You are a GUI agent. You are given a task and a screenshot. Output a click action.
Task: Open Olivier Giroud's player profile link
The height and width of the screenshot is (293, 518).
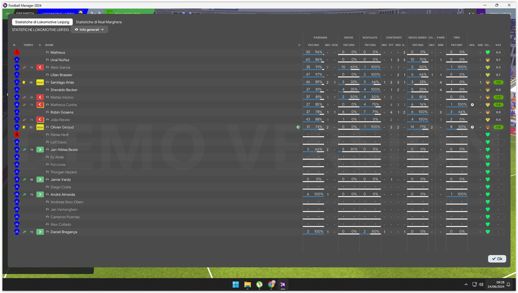point(62,127)
